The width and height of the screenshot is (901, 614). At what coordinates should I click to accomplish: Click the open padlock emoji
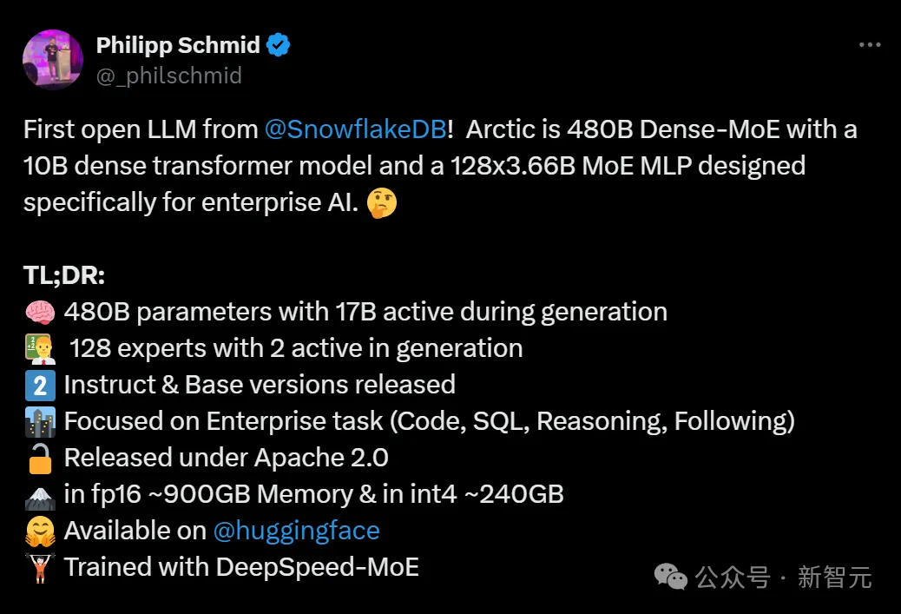pyautogui.click(x=40, y=459)
